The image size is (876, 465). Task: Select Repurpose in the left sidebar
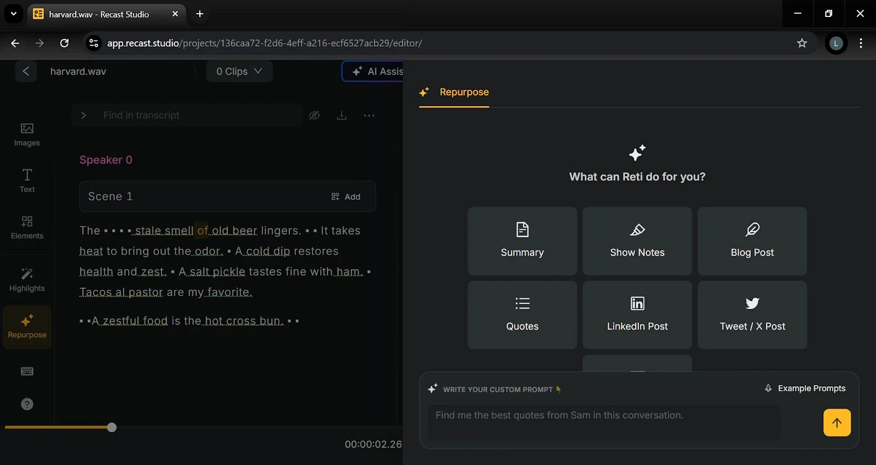pyautogui.click(x=27, y=327)
